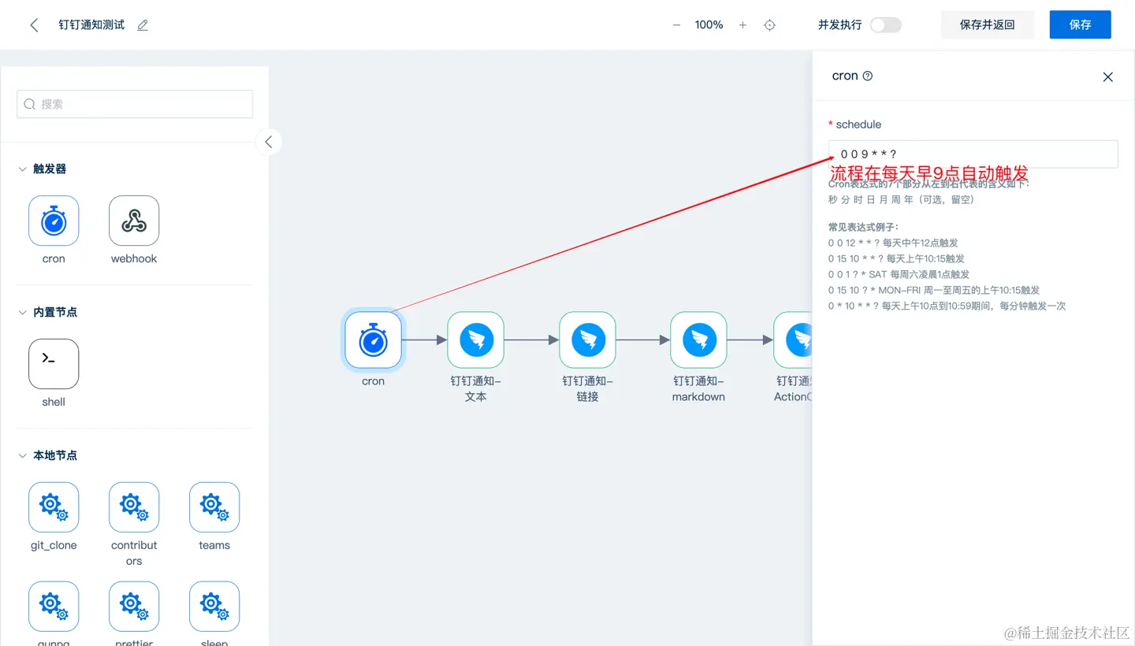
Task: Click the 钉钉通知测试 workflow title
Action: pyautogui.click(x=91, y=25)
